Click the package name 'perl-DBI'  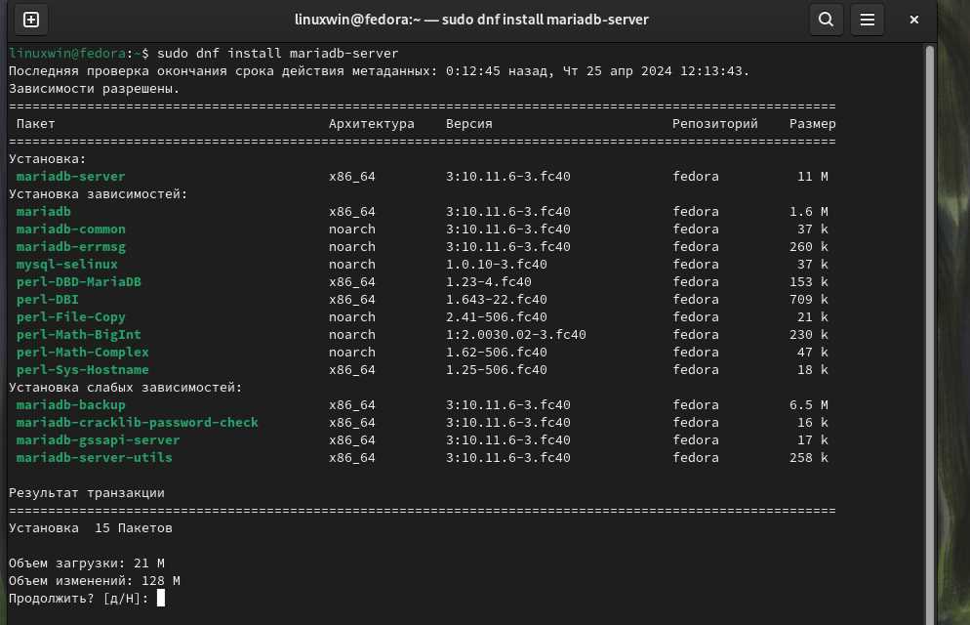[x=48, y=300]
